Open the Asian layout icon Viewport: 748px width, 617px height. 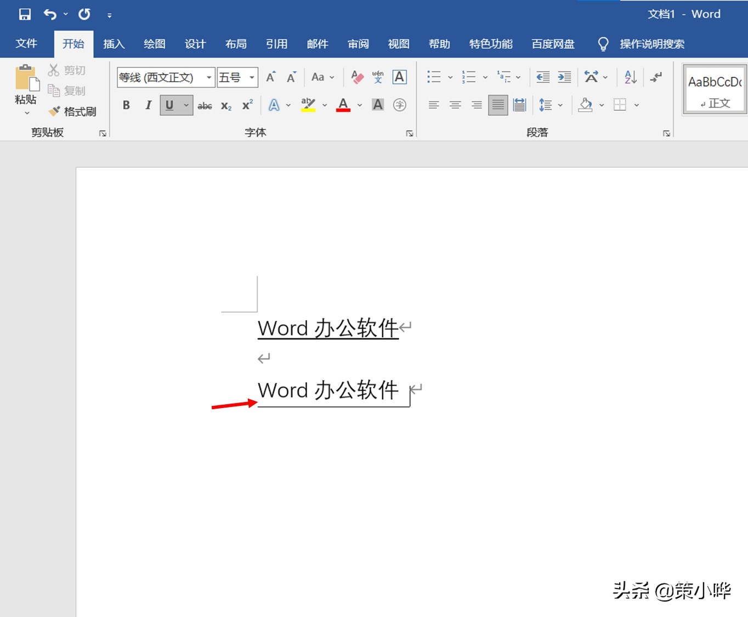coord(591,77)
